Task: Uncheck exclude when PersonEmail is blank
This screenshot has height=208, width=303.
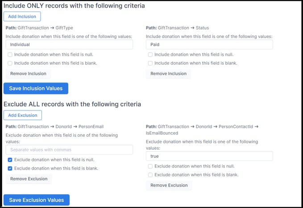Action: coord(10,168)
